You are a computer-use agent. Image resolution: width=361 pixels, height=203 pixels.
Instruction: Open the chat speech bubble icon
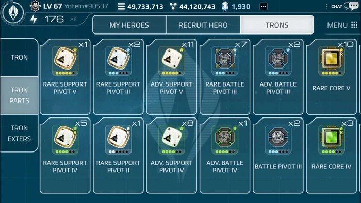(x=351, y=6)
